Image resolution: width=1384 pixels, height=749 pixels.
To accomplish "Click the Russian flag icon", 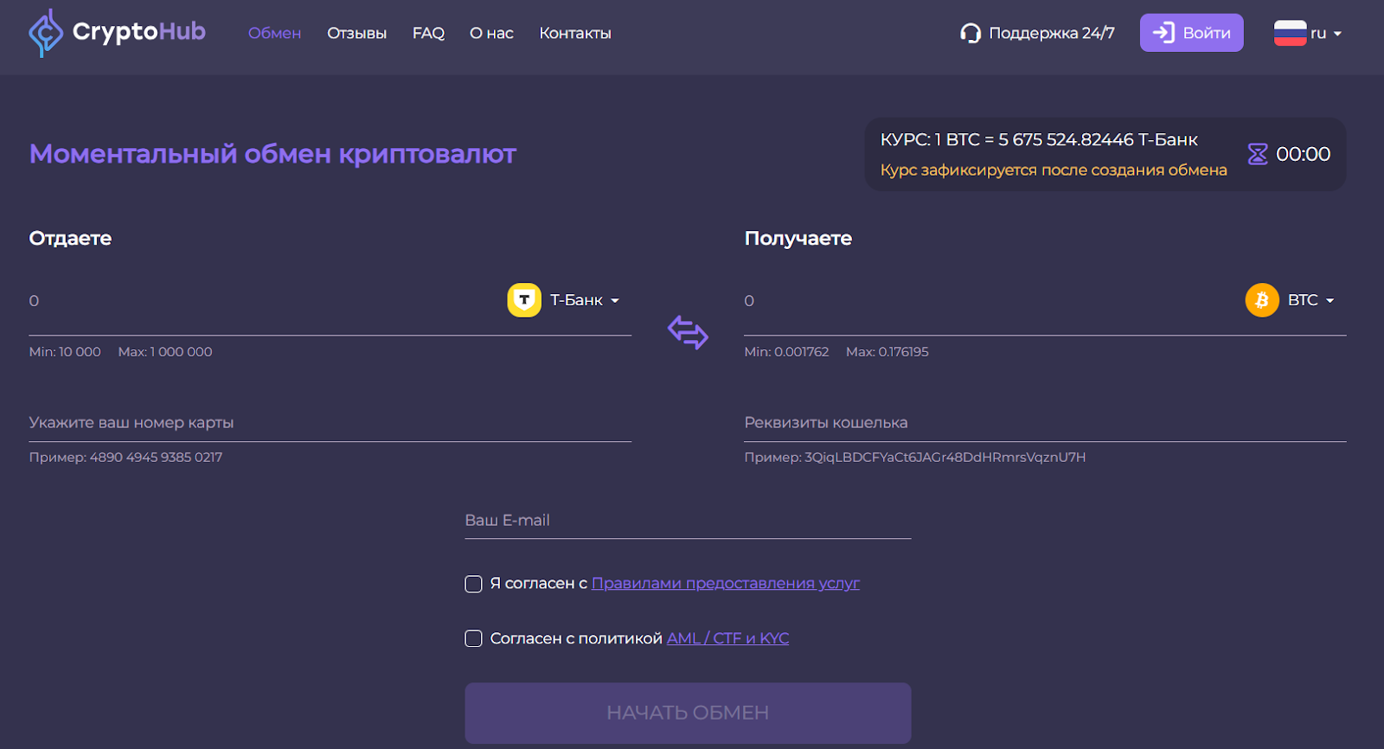I will point(1290,33).
